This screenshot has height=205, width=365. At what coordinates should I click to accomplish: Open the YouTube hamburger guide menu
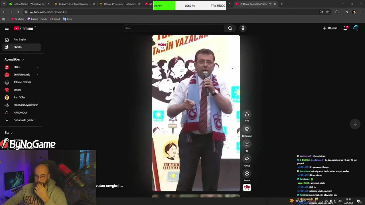[x=7, y=28]
